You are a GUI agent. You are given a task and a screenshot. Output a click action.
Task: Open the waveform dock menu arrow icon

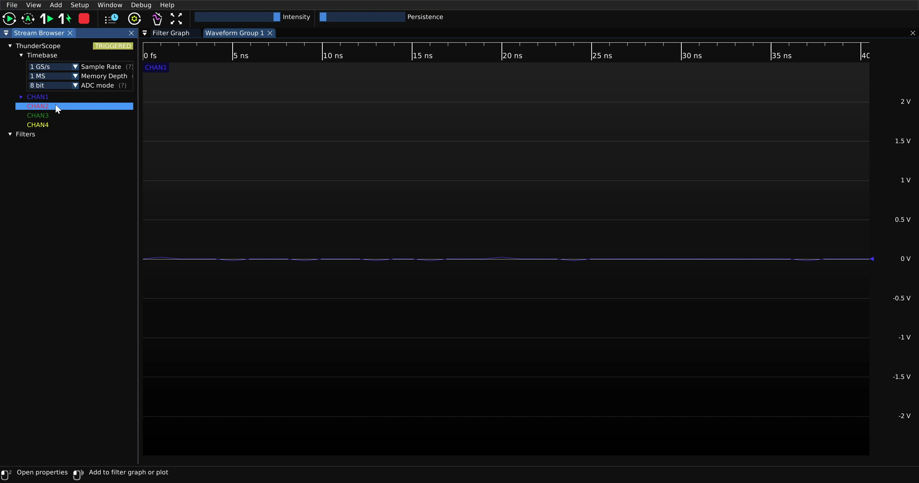pos(145,33)
